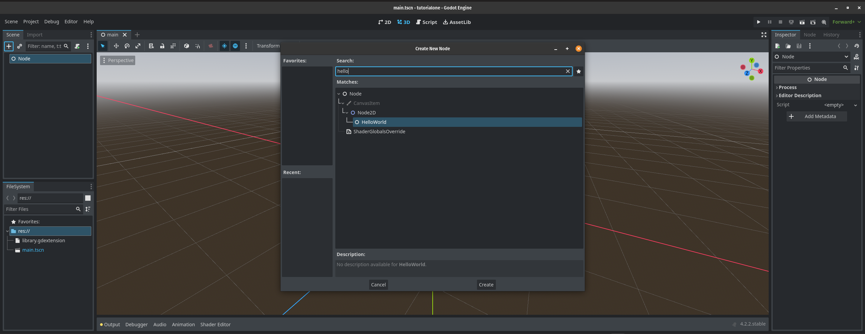This screenshot has height=334, width=865.
Task: Open Remote Debug monitor icon
Action: click(x=791, y=22)
